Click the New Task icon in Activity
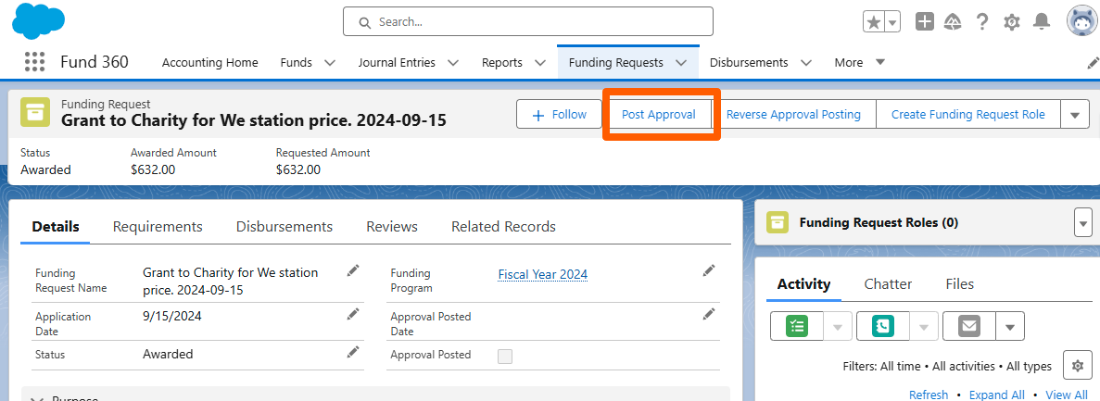The image size is (1100, 401). pos(797,326)
